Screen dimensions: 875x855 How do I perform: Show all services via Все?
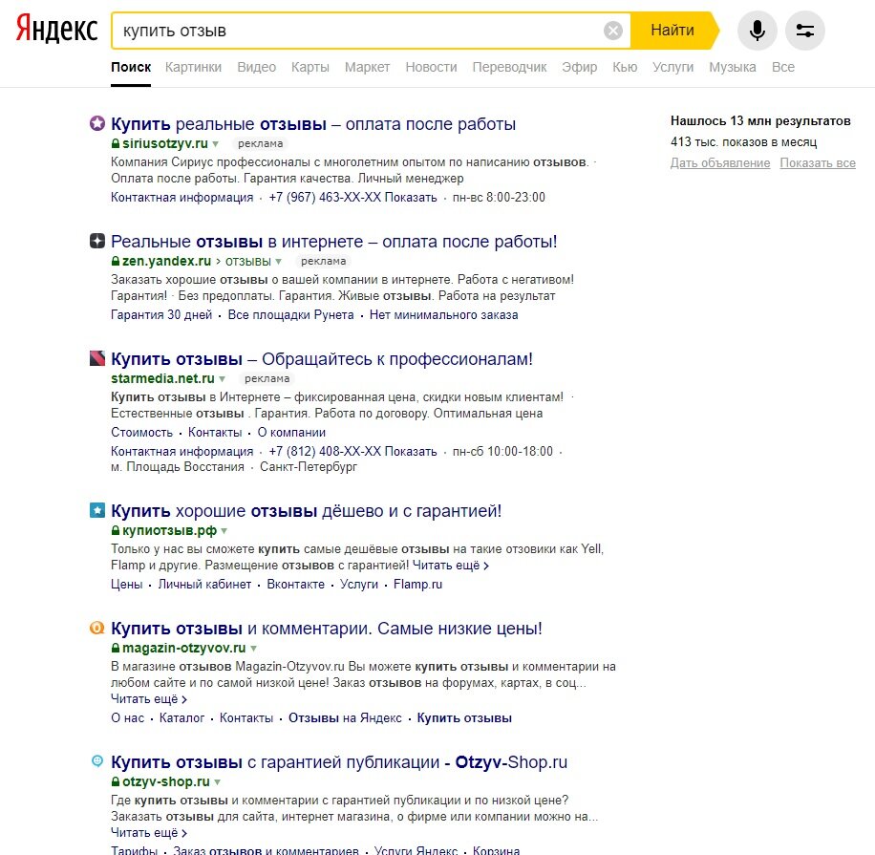tap(783, 67)
